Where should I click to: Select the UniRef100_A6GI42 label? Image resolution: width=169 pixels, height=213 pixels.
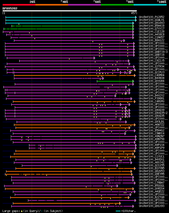152,162
